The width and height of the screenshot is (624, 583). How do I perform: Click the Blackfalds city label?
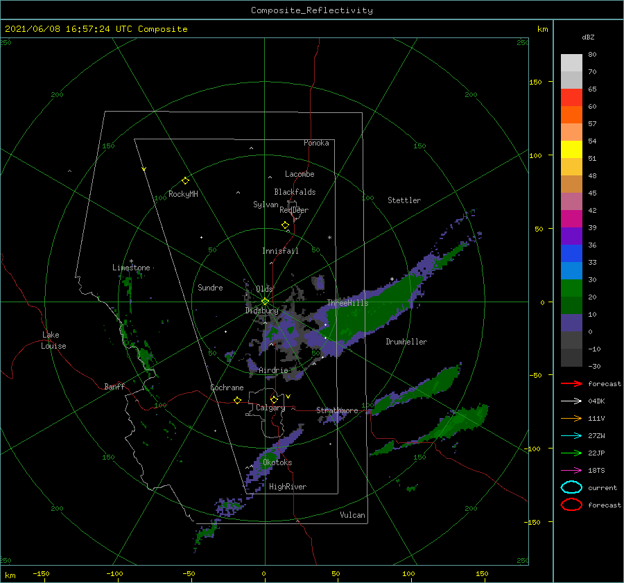pos(295,192)
